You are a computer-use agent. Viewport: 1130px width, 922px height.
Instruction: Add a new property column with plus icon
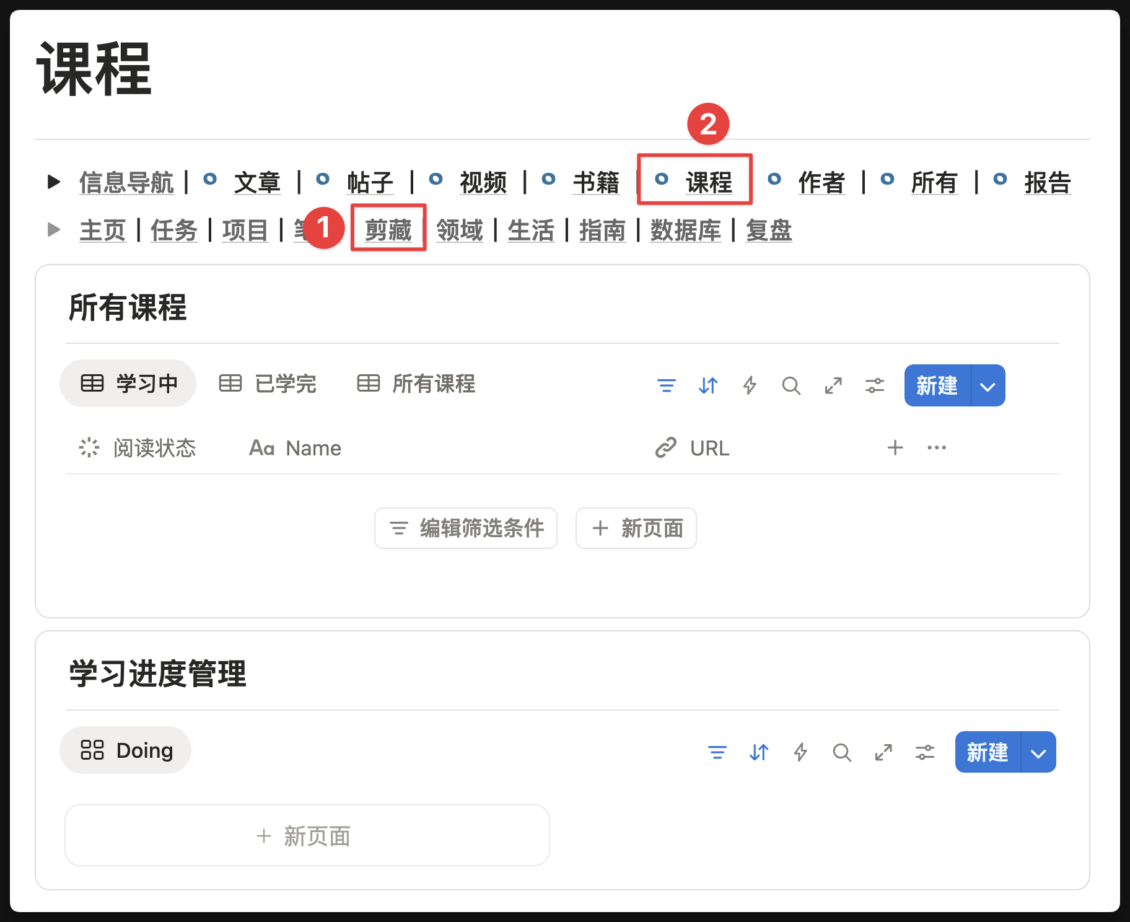click(895, 447)
